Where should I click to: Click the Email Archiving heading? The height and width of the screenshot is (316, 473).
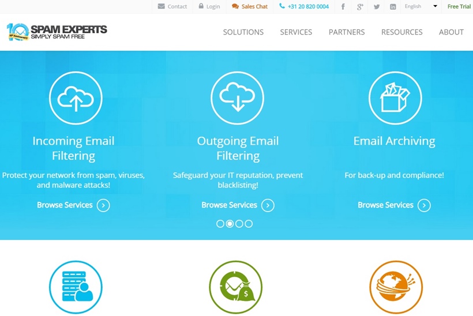pyautogui.click(x=395, y=141)
